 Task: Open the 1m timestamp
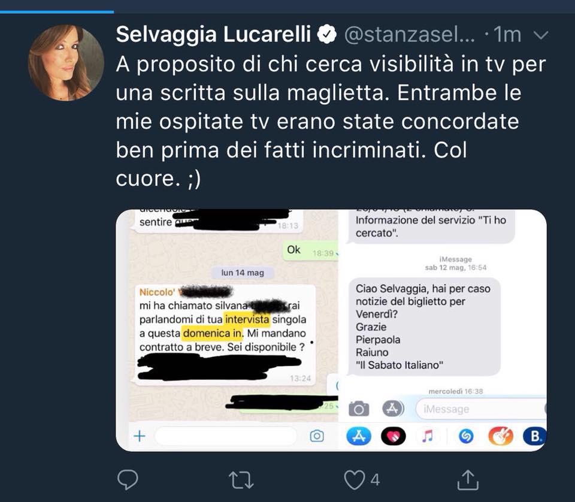(x=507, y=35)
